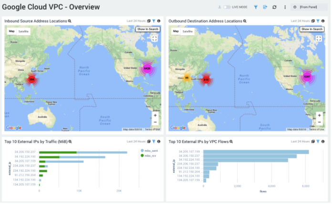The image size is (332, 204).
Task: Click the filter icon on Traffic (MiB) panel
Action: (154, 142)
